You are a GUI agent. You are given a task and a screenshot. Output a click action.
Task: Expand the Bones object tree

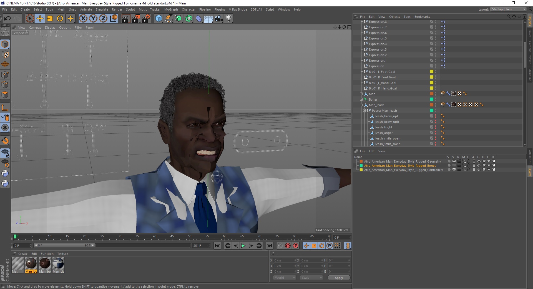click(361, 99)
